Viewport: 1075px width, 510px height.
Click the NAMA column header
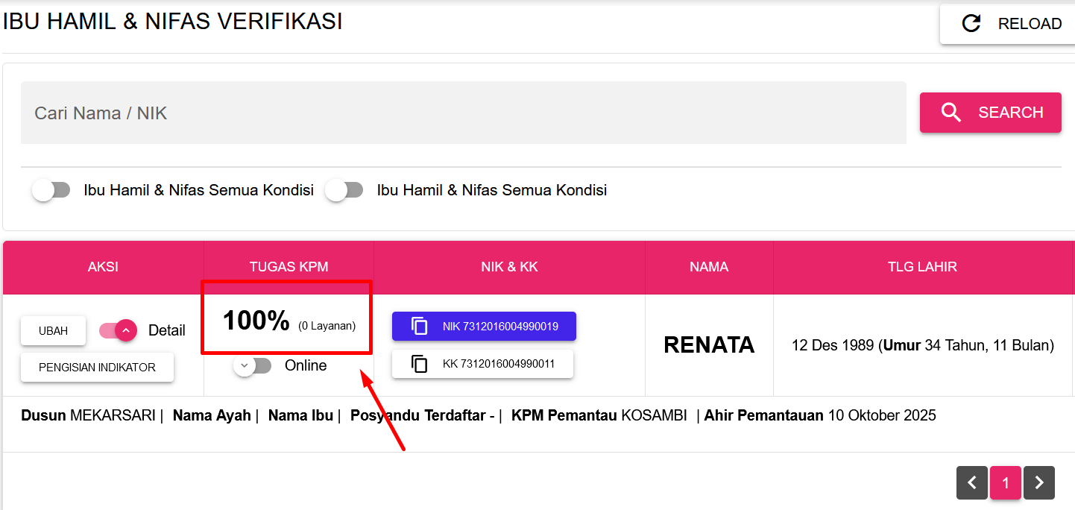click(x=708, y=267)
